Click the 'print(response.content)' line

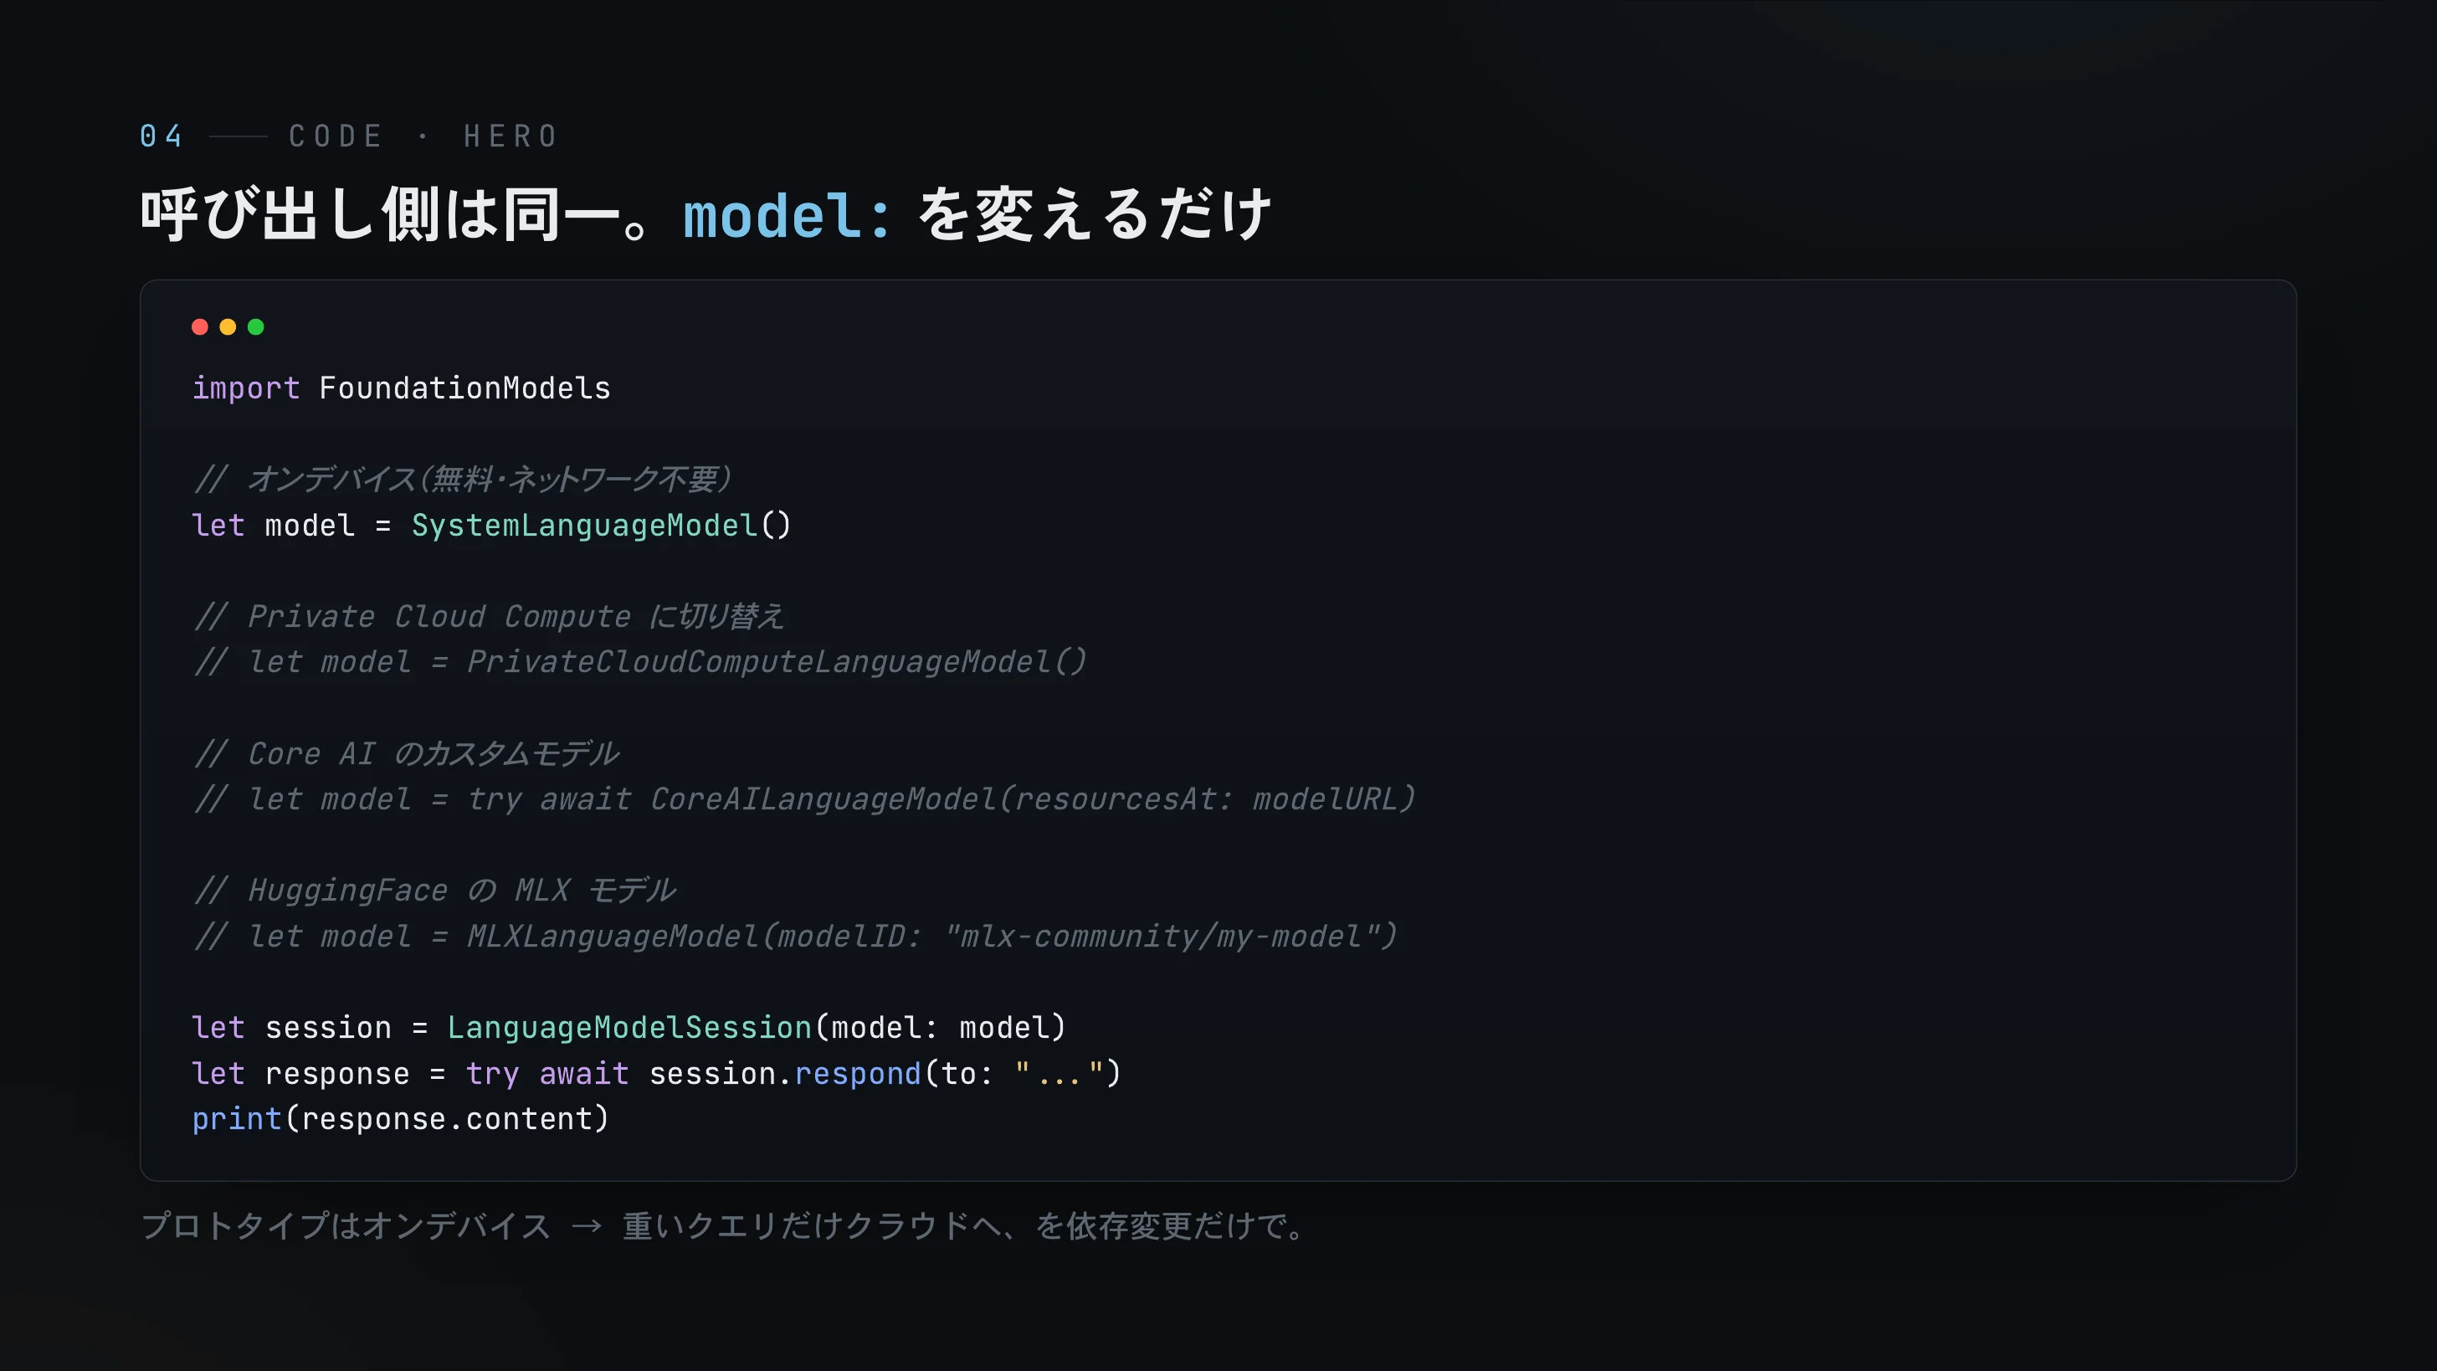pyautogui.click(x=400, y=1119)
